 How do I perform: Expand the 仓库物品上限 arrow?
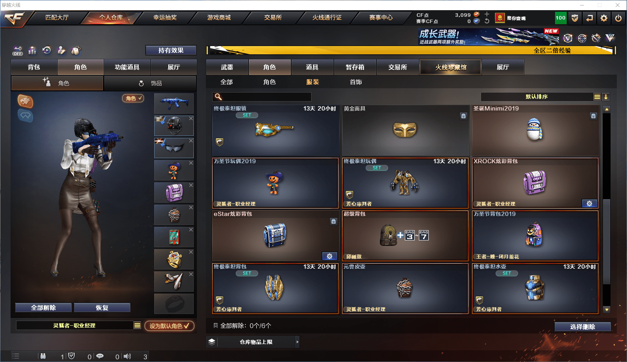(x=297, y=342)
